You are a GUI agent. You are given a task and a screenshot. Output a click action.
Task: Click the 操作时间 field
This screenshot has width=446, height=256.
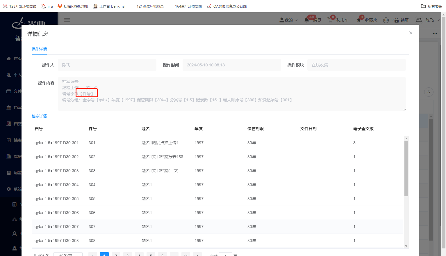click(232, 65)
